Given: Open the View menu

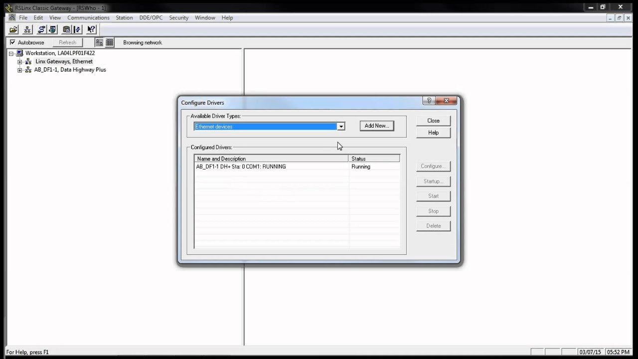Looking at the screenshot, I should [x=55, y=17].
